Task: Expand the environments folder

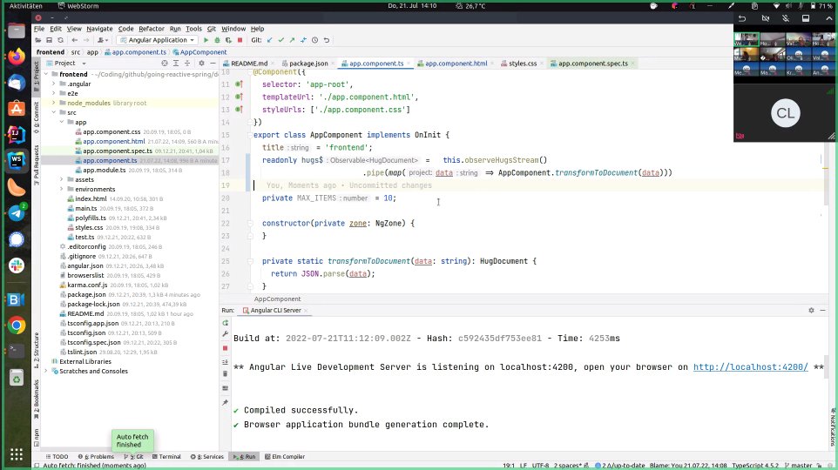Action: [62, 189]
